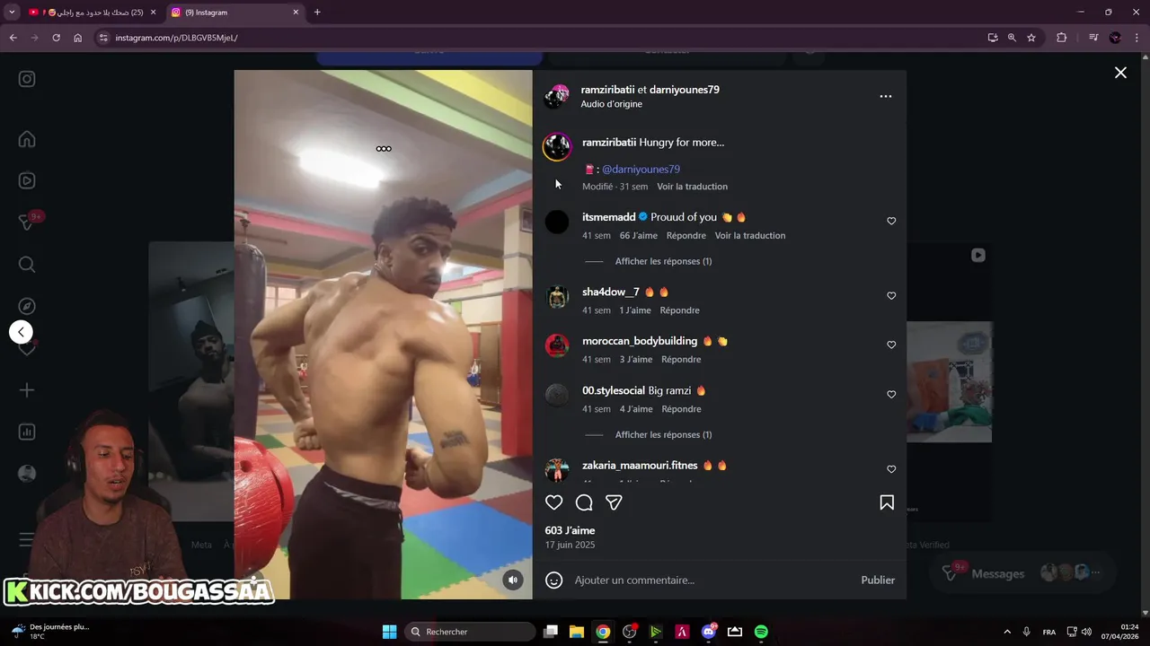The height and width of the screenshot is (646, 1150).
Task: Open Discord from the taskbar
Action: (x=709, y=632)
